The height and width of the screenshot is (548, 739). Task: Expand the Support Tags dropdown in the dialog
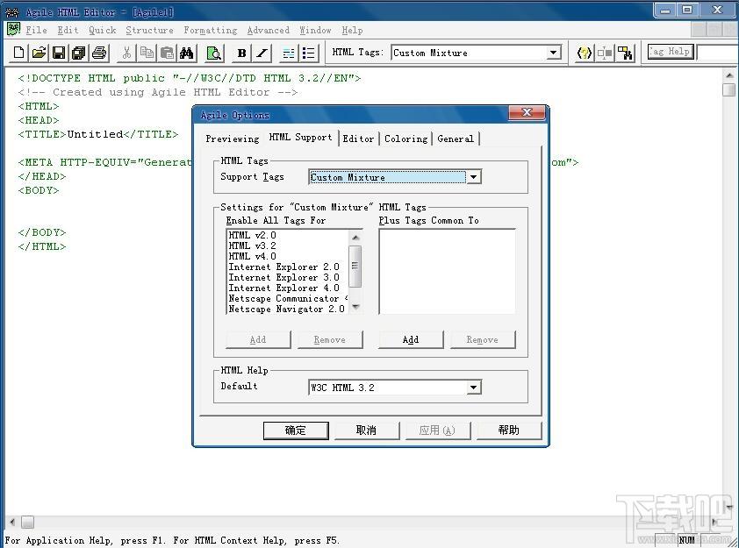474,177
